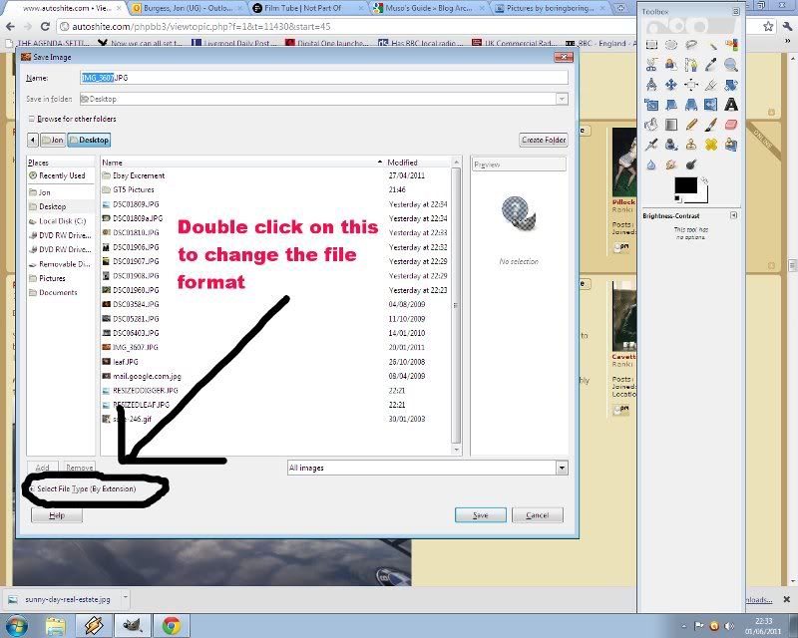The height and width of the screenshot is (638, 798).
Task: Pick the Text tool in Toolbox
Action: [x=731, y=104]
